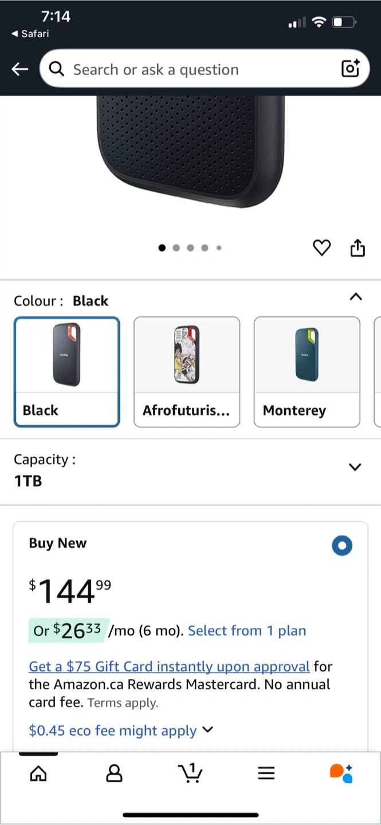
Task: Open the hamburger menu icon
Action: [266, 773]
